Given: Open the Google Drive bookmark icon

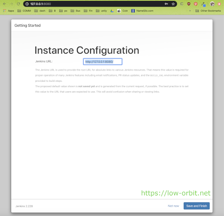Looking at the screenshot, I should tap(112, 11).
